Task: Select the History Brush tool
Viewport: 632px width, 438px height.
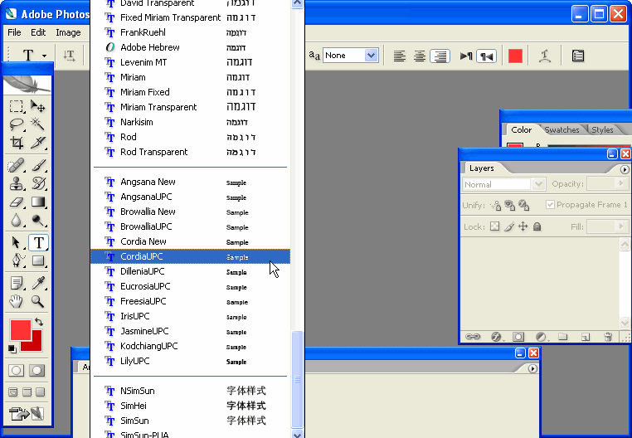Action: click(38, 183)
